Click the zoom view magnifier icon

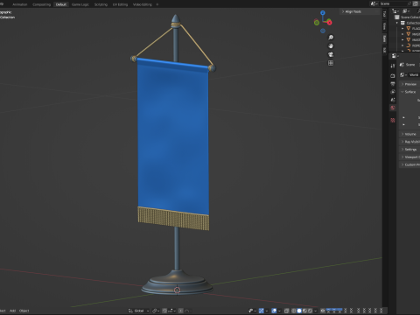(x=331, y=38)
